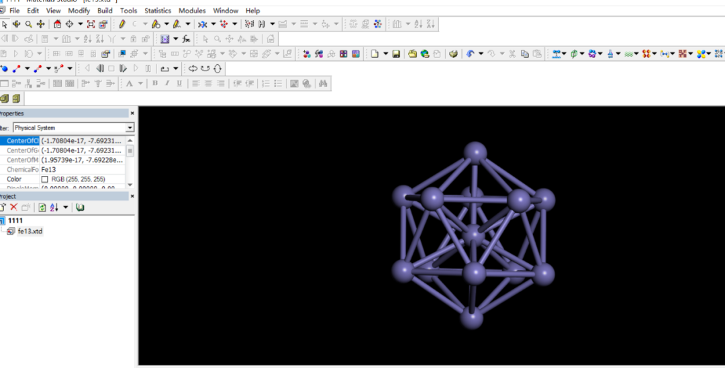
Task: Click the Find binoculars icon
Action: [x=323, y=84]
